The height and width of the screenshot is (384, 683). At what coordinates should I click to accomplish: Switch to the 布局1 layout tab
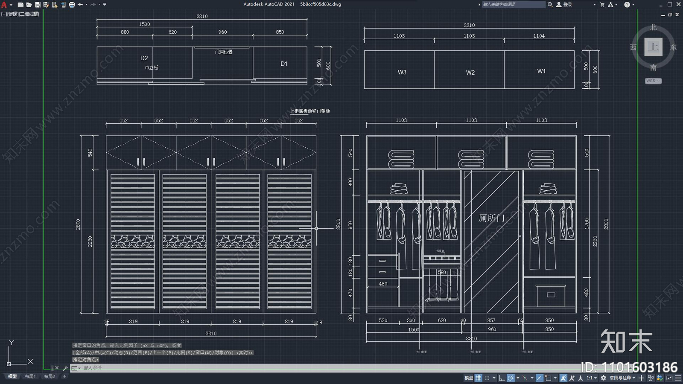coord(30,376)
